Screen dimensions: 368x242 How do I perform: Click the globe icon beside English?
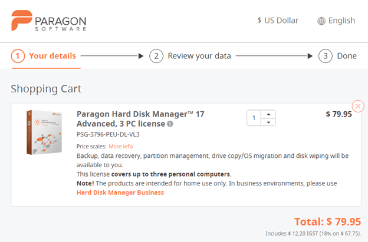point(321,21)
